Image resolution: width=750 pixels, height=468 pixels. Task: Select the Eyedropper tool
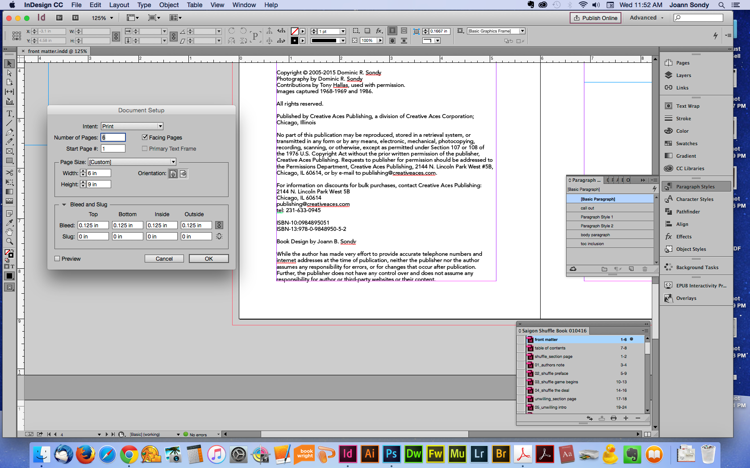[9, 222]
